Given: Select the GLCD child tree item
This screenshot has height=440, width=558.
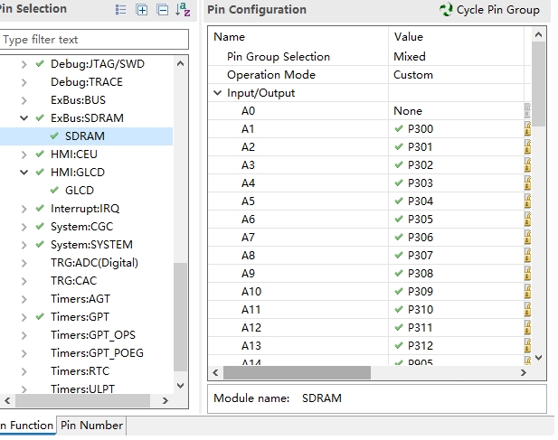Looking at the screenshot, I should (x=79, y=191).
